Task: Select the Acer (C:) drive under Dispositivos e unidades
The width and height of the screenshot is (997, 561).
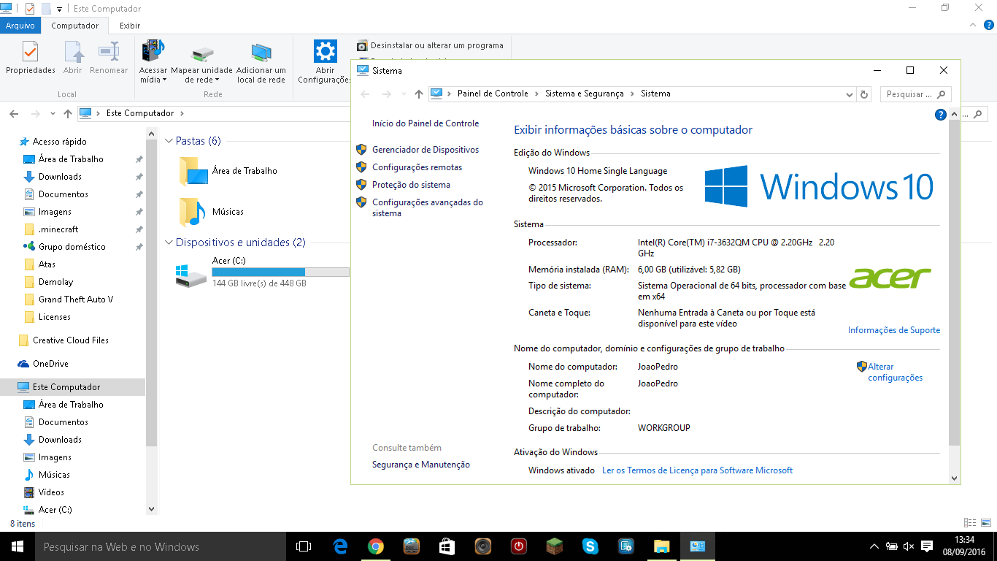Action: (x=263, y=272)
